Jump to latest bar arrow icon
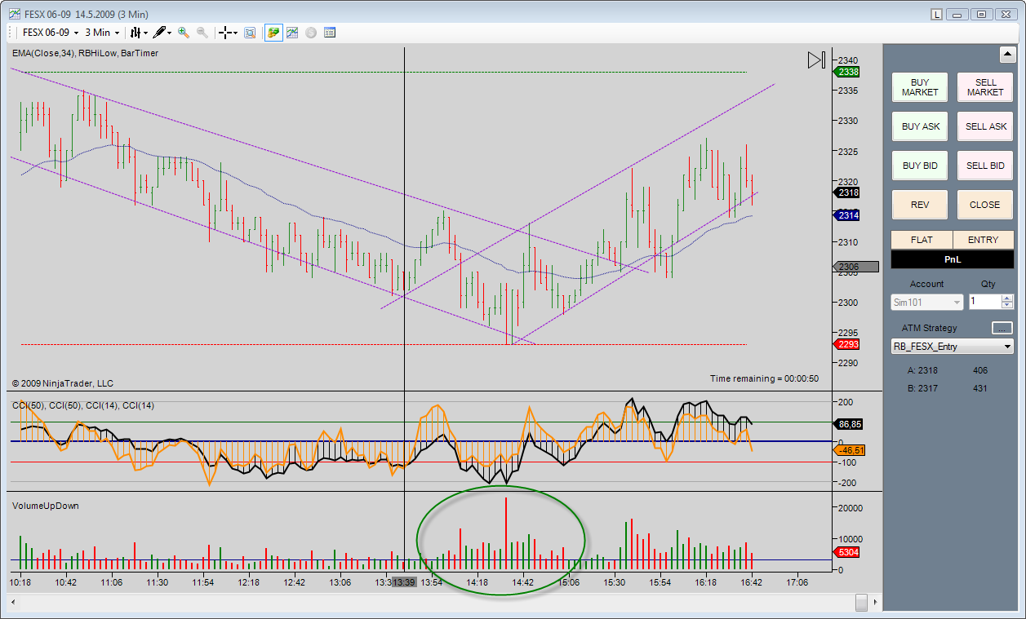This screenshot has height=619, width=1026. click(816, 60)
